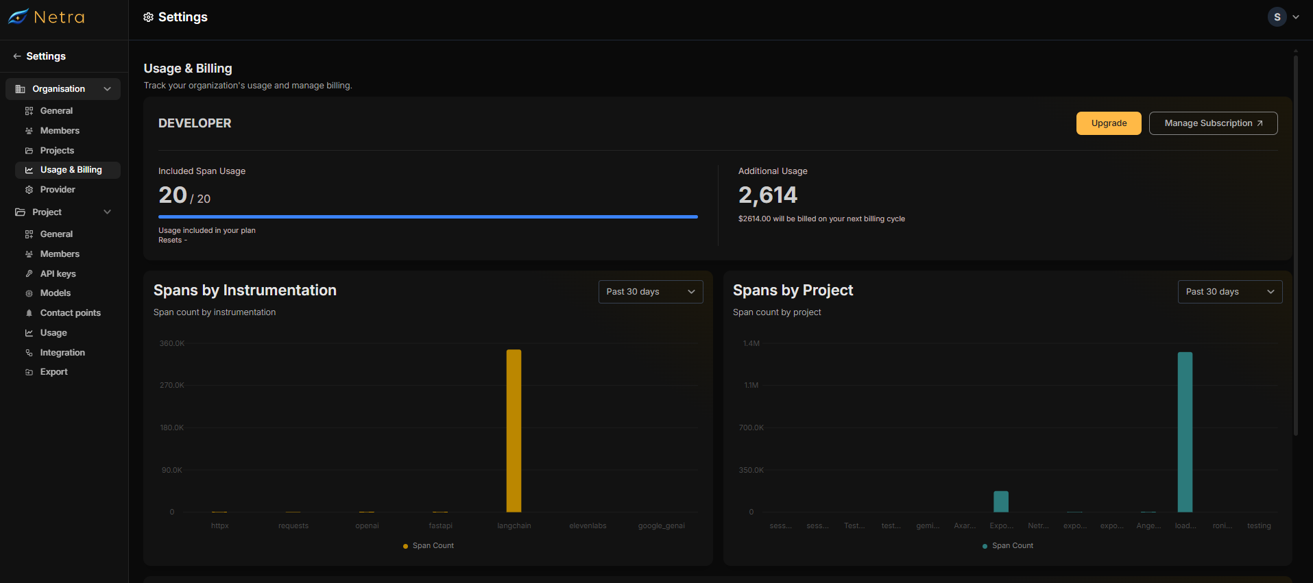
Task: Click the Usage & Billing chart icon
Action: [29, 170]
